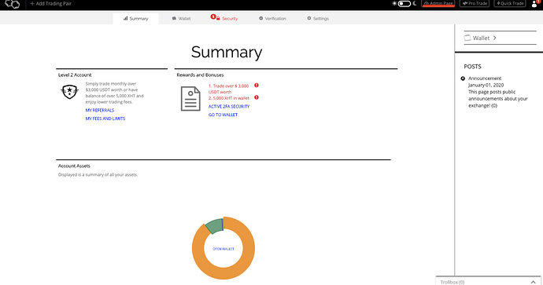Click the level 2 account shield badge
Screen dimensions: 543x285
[69, 92]
